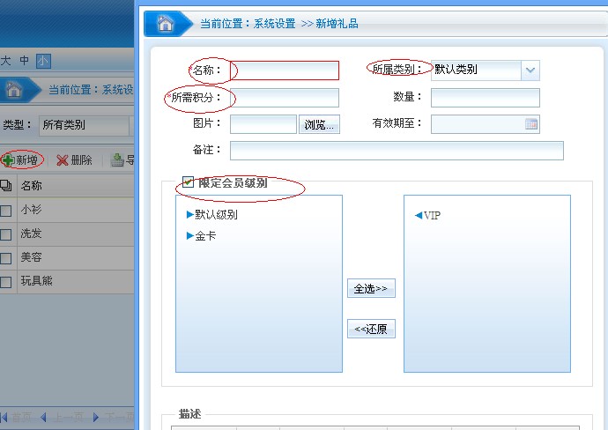Check the box for 小衫 row

5,211
